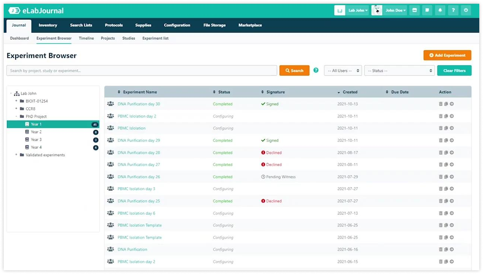
Task: Open the Supplies tab
Action: [143, 25]
